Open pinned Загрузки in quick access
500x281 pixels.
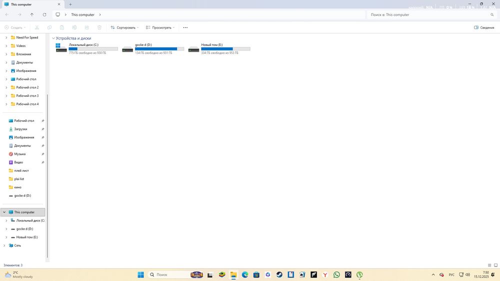coord(20,129)
